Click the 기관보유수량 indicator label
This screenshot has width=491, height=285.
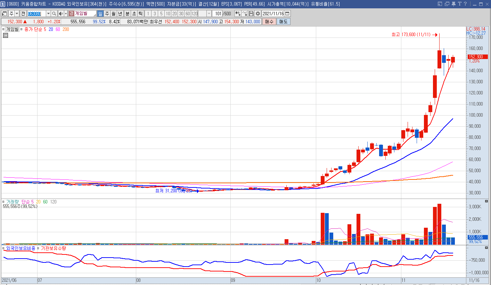point(54,249)
